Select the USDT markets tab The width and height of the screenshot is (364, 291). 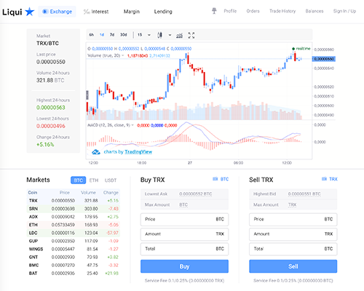(111, 180)
